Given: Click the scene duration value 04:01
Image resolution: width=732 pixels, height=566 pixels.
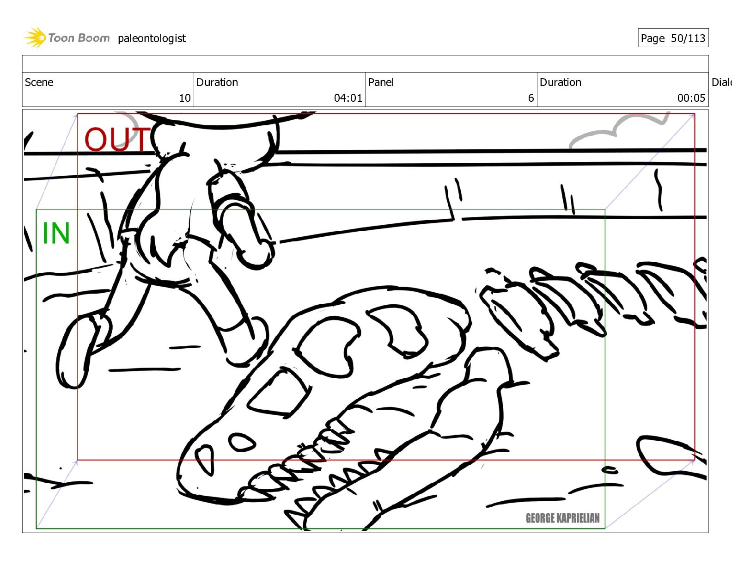Looking at the screenshot, I should coord(348,98).
